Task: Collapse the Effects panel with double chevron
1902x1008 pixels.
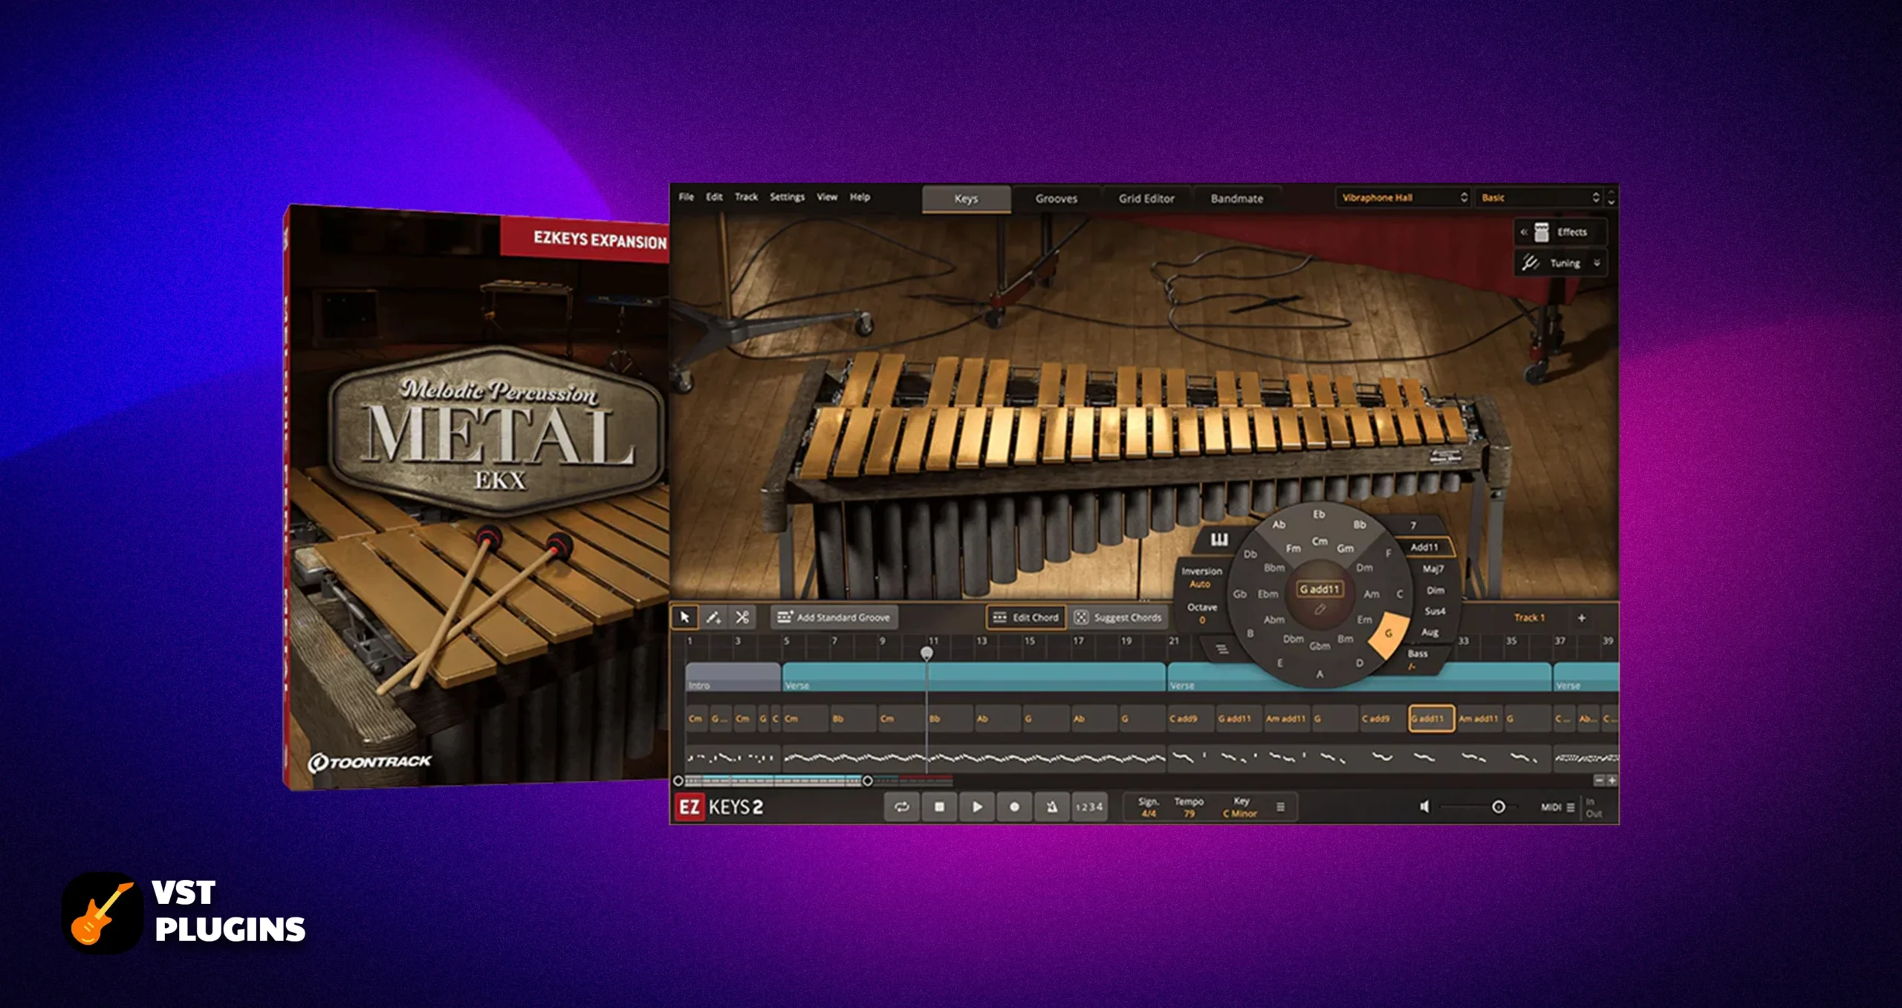Action: click(1523, 232)
